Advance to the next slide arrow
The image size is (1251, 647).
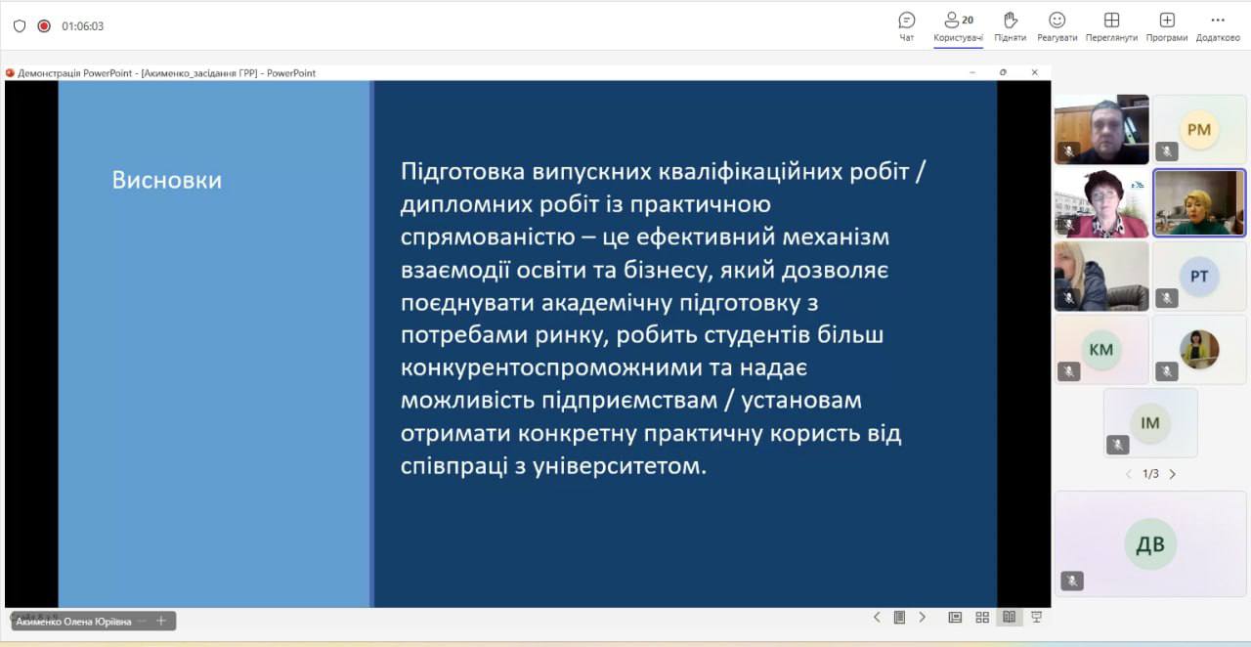922,617
